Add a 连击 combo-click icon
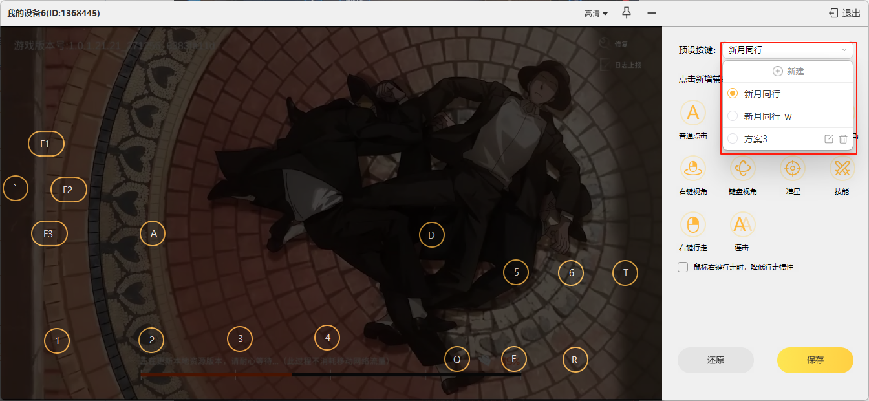This screenshot has height=401, width=869. tap(742, 224)
